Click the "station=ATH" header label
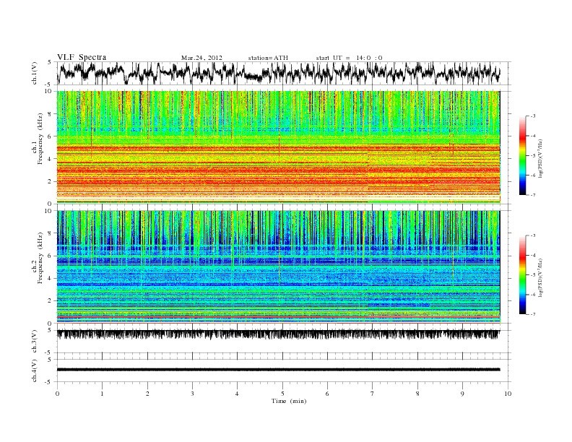The width and height of the screenshot is (572, 442). coord(268,58)
